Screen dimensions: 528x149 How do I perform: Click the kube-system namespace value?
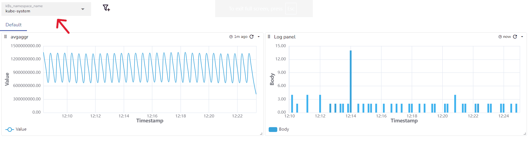coord(18,11)
